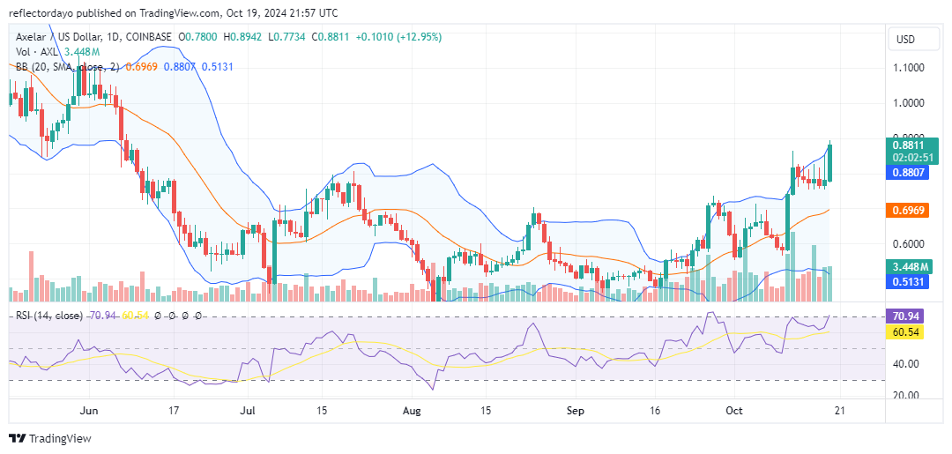
Task: Click the Aug date label on time axis
Action: click(x=412, y=411)
